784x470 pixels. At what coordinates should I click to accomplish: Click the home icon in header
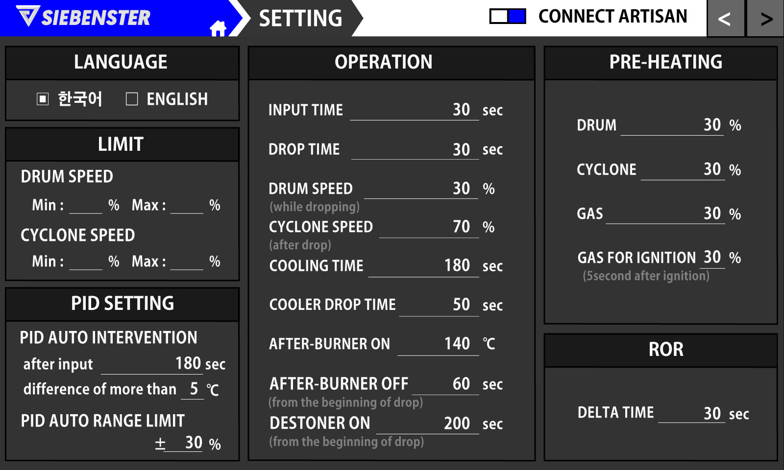[x=218, y=28]
